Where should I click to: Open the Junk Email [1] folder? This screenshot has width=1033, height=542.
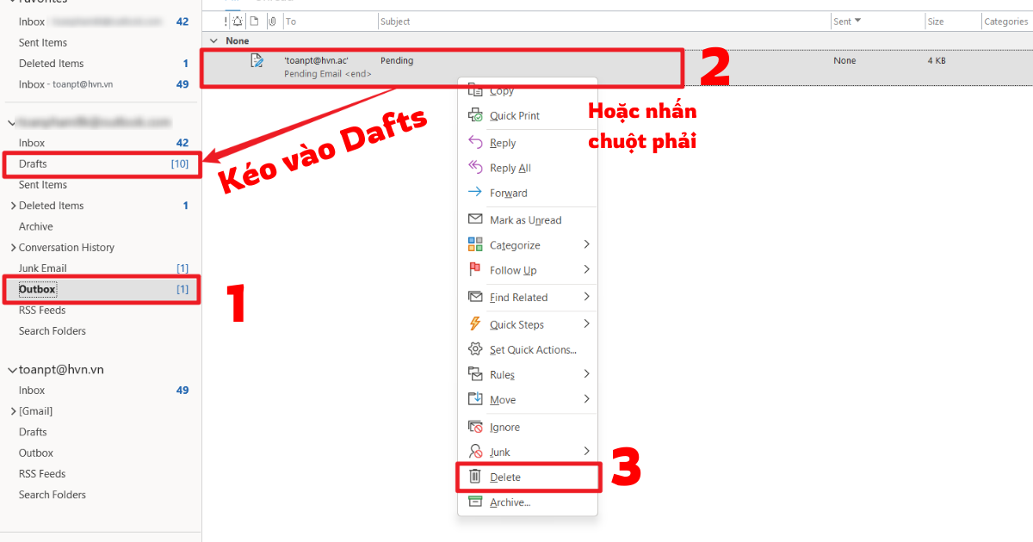point(101,268)
